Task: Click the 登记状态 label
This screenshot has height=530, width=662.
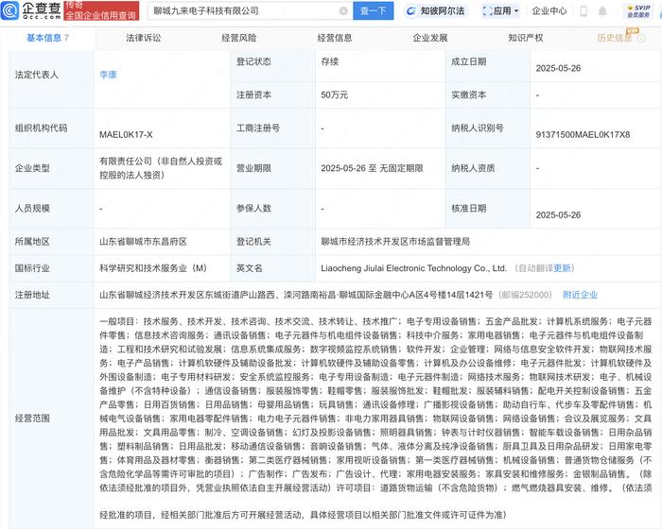Action: (x=253, y=61)
